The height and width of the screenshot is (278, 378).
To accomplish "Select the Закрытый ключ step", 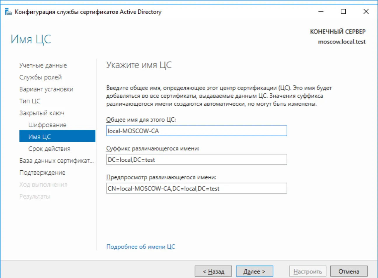I will pyautogui.click(x=42, y=113).
